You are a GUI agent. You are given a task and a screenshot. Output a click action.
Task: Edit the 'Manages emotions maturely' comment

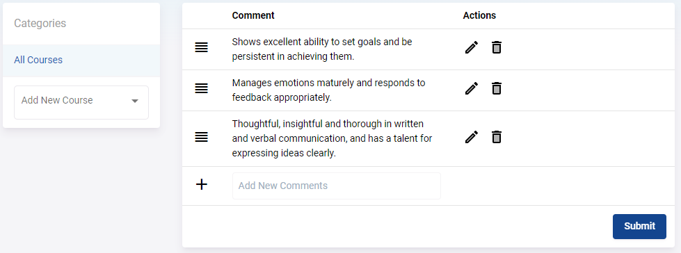[x=471, y=88]
